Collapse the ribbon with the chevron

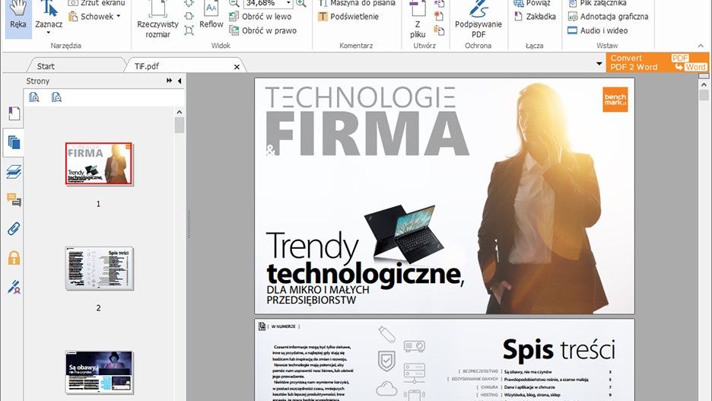(701, 46)
